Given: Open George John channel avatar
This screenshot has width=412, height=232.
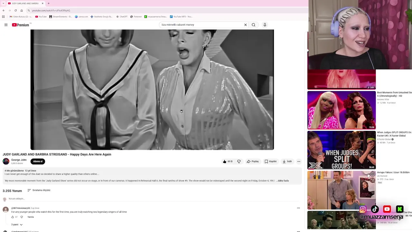Looking at the screenshot, I should pyautogui.click(x=6, y=161).
